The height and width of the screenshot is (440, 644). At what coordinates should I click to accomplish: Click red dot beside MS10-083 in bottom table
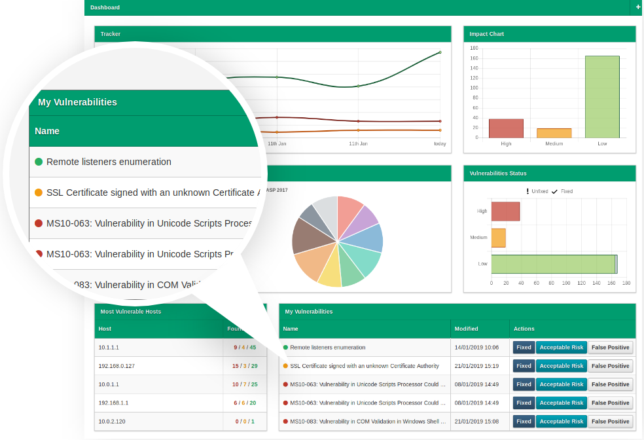[x=285, y=422]
